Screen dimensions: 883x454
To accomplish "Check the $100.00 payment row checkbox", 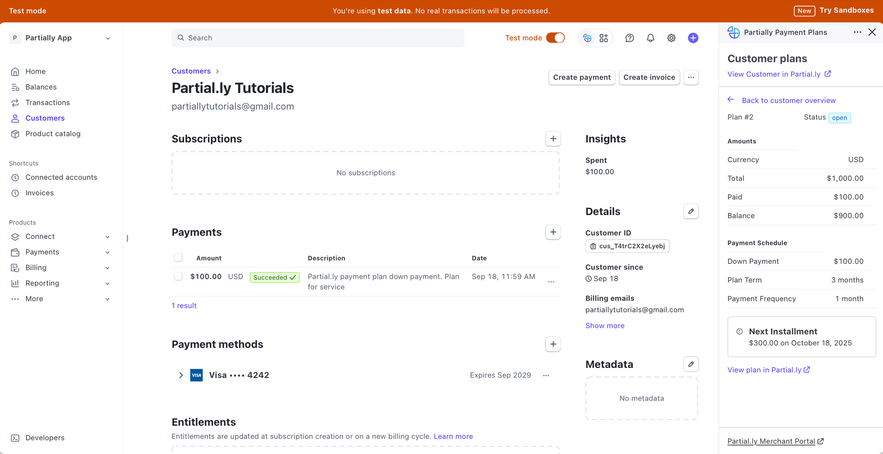I will (x=178, y=277).
